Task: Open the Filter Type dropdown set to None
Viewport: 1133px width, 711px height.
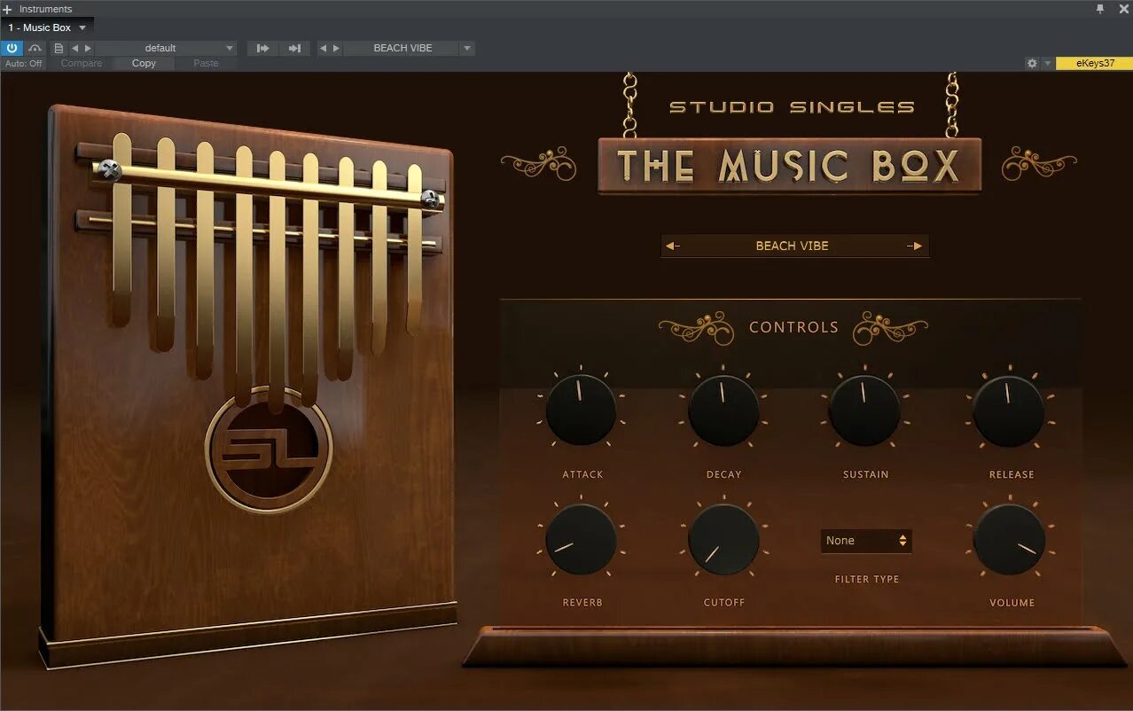Action: [x=865, y=541]
